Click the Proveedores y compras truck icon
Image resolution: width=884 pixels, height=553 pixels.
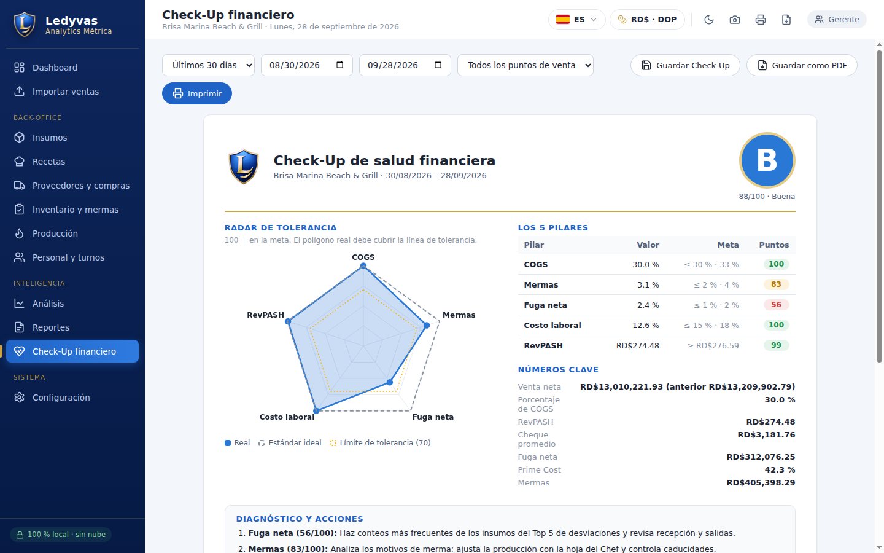[20, 186]
